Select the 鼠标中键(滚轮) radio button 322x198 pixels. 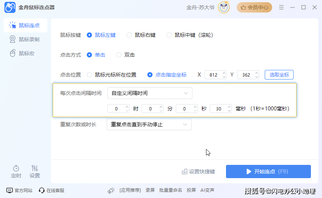[169, 35]
